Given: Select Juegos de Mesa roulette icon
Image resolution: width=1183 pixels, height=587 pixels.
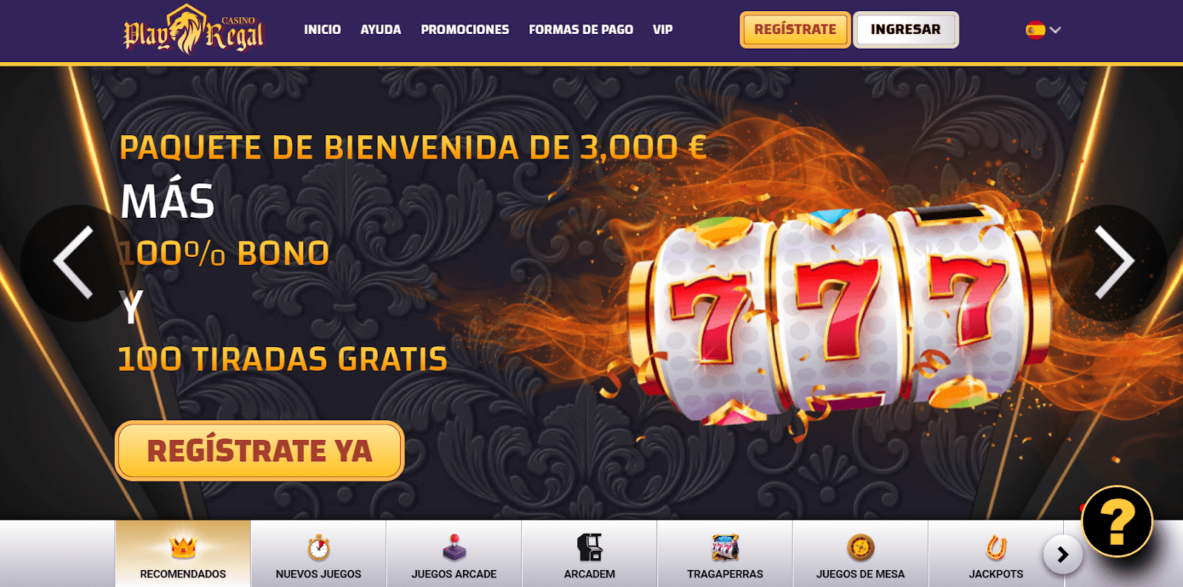Looking at the screenshot, I should (x=861, y=547).
